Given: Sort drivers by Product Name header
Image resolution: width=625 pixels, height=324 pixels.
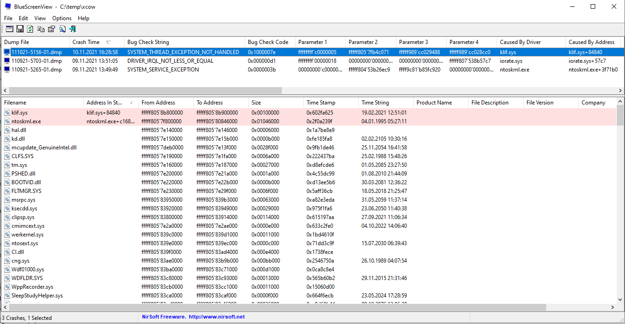Looking at the screenshot, I should pyautogui.click(x=441, y=103).
